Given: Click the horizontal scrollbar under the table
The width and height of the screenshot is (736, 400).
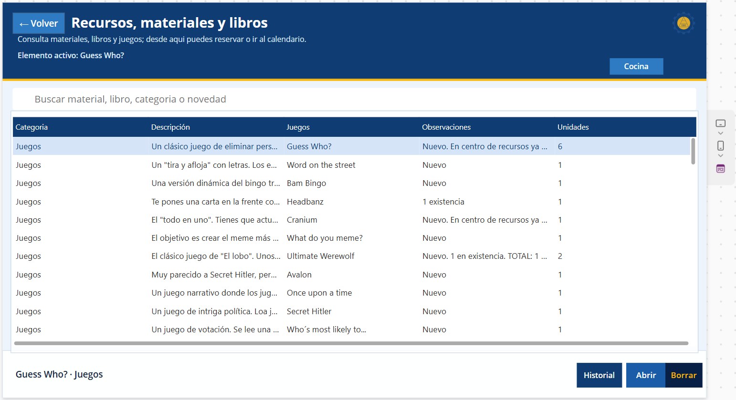Looking at the screenshot, I should click(x=351, y=343).
